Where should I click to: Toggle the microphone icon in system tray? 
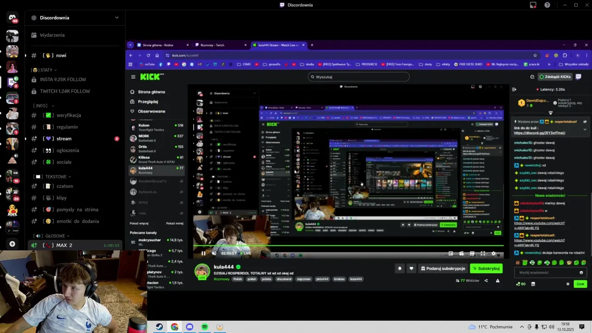click(x=536, y=327)
